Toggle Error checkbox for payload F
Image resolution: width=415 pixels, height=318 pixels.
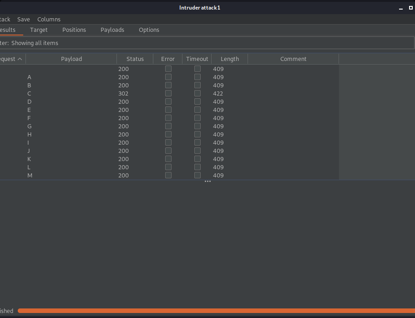click(168, 118)
